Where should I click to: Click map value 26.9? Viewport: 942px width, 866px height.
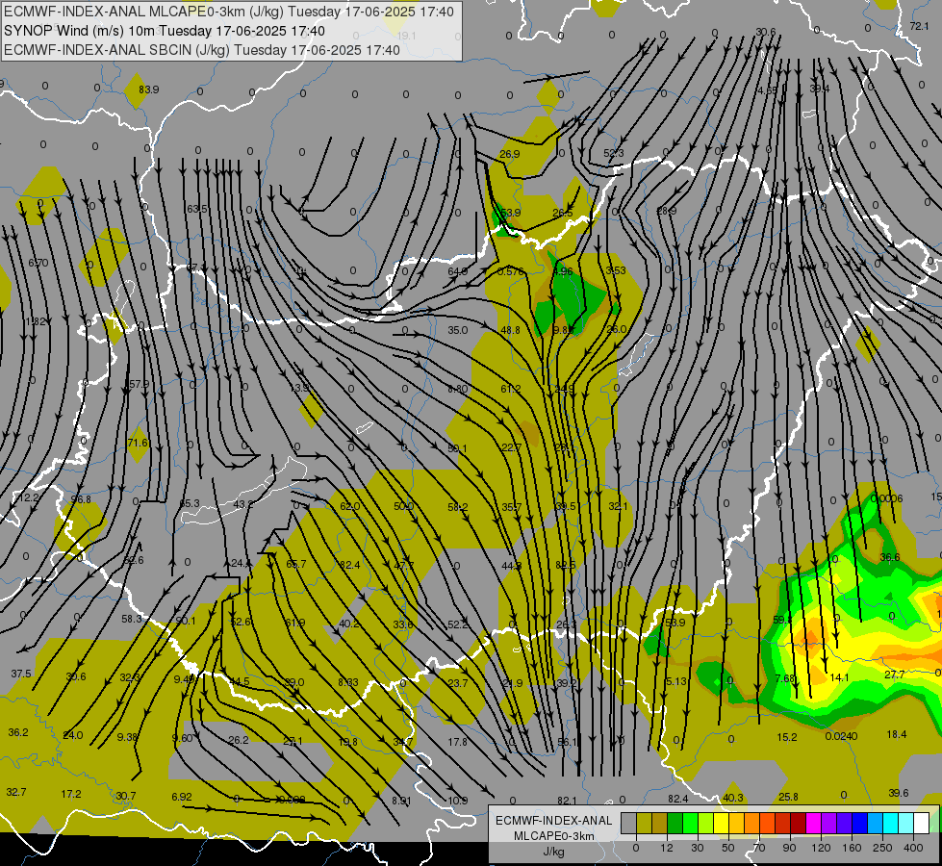pyautogui.click(x=509, y=154)
